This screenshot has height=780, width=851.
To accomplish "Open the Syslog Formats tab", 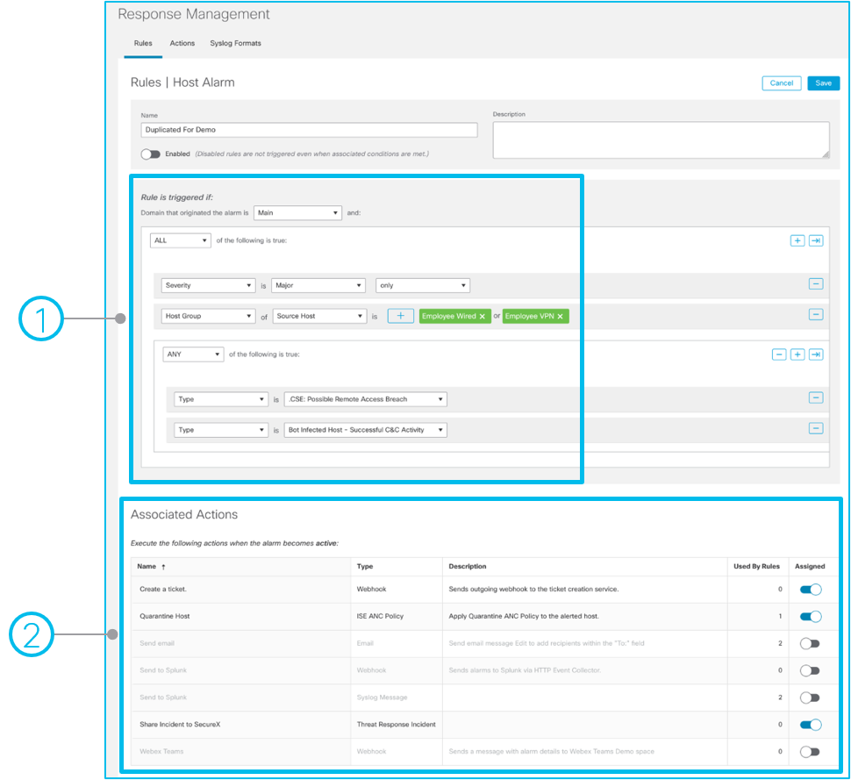I will click(x=235, y=43).
